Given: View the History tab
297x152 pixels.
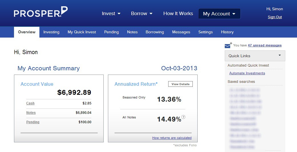Looking at the screenshot, I should click(227, 32).
